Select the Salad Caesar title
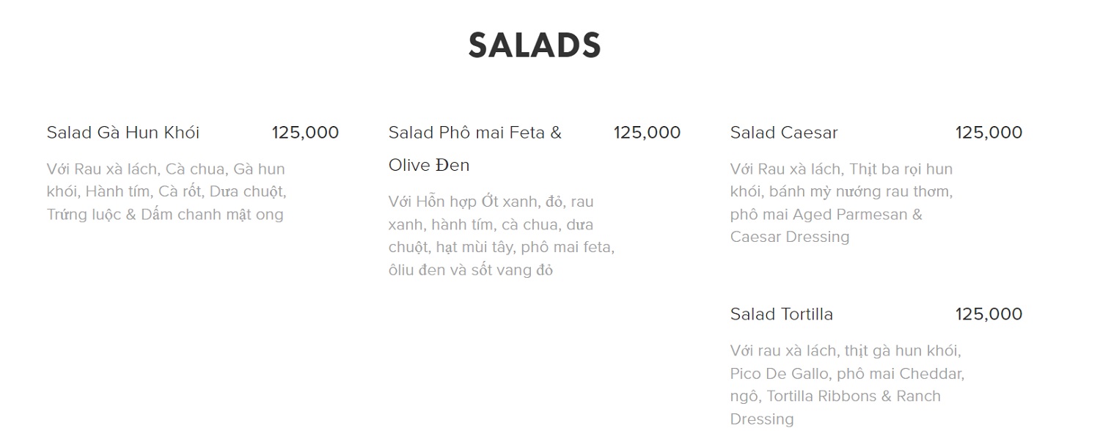Image resolution: width=1100 pixels, height=431 pixels. click(784, 133)
